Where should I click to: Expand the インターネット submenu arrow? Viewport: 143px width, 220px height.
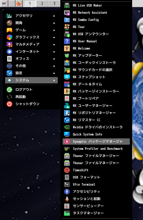(x=54, y=52)
